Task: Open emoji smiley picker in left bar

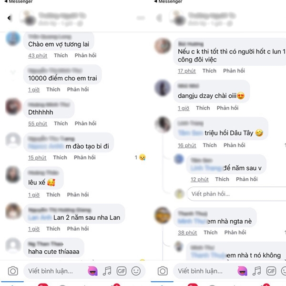Action: tap(136, 271)
